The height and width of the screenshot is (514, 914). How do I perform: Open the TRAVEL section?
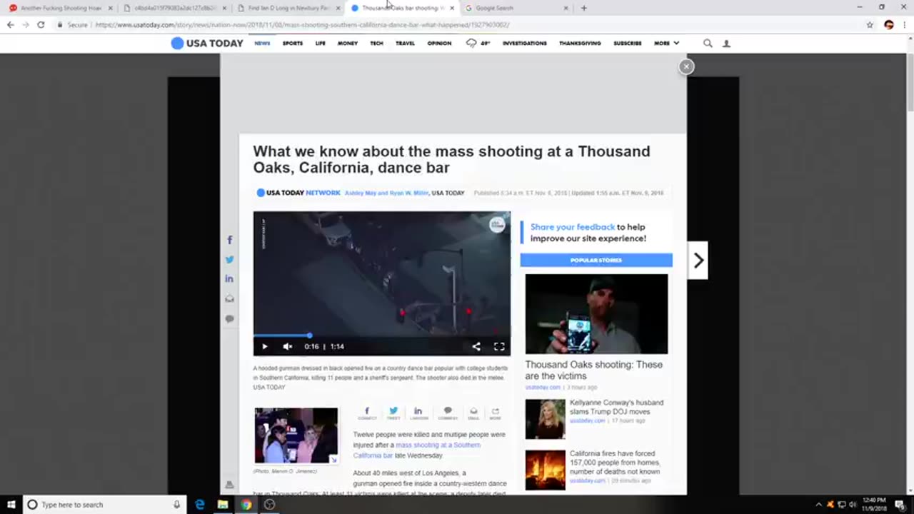point(405,44)
